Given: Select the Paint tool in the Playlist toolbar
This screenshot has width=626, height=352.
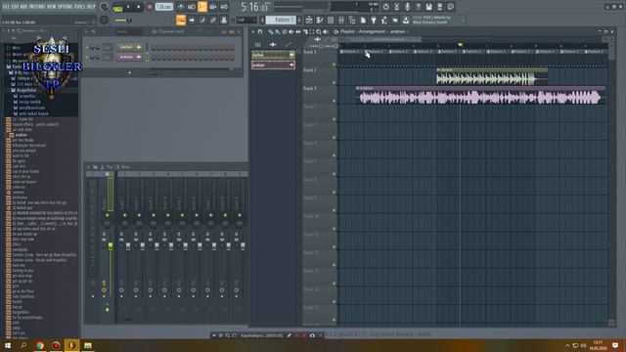Looking at the screenshot, I should click(x=277, y=31).
